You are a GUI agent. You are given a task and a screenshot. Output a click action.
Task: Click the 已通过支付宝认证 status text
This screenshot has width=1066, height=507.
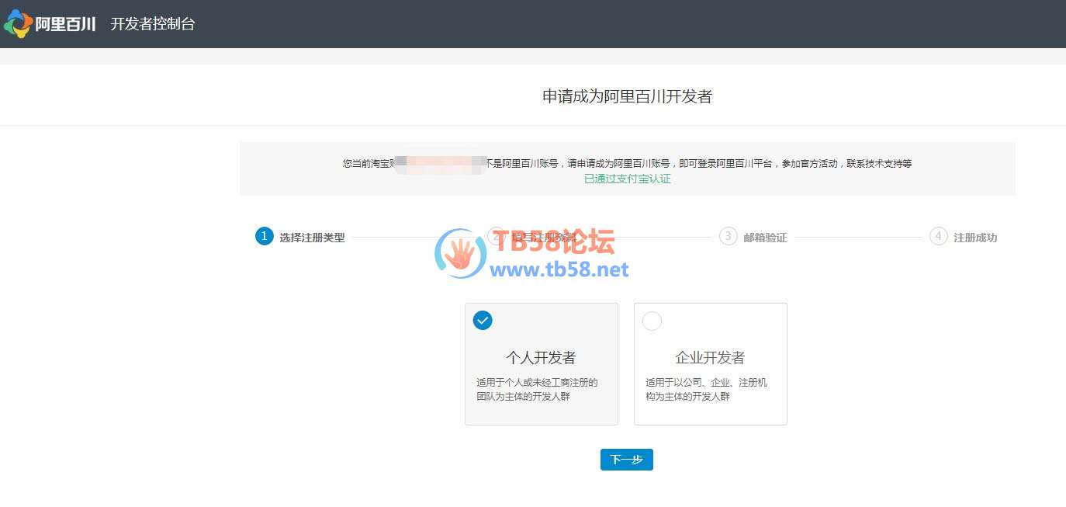[628, 179]
